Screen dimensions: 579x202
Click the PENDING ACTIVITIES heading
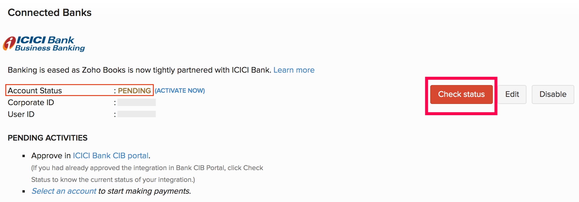[x=48, y=138]
